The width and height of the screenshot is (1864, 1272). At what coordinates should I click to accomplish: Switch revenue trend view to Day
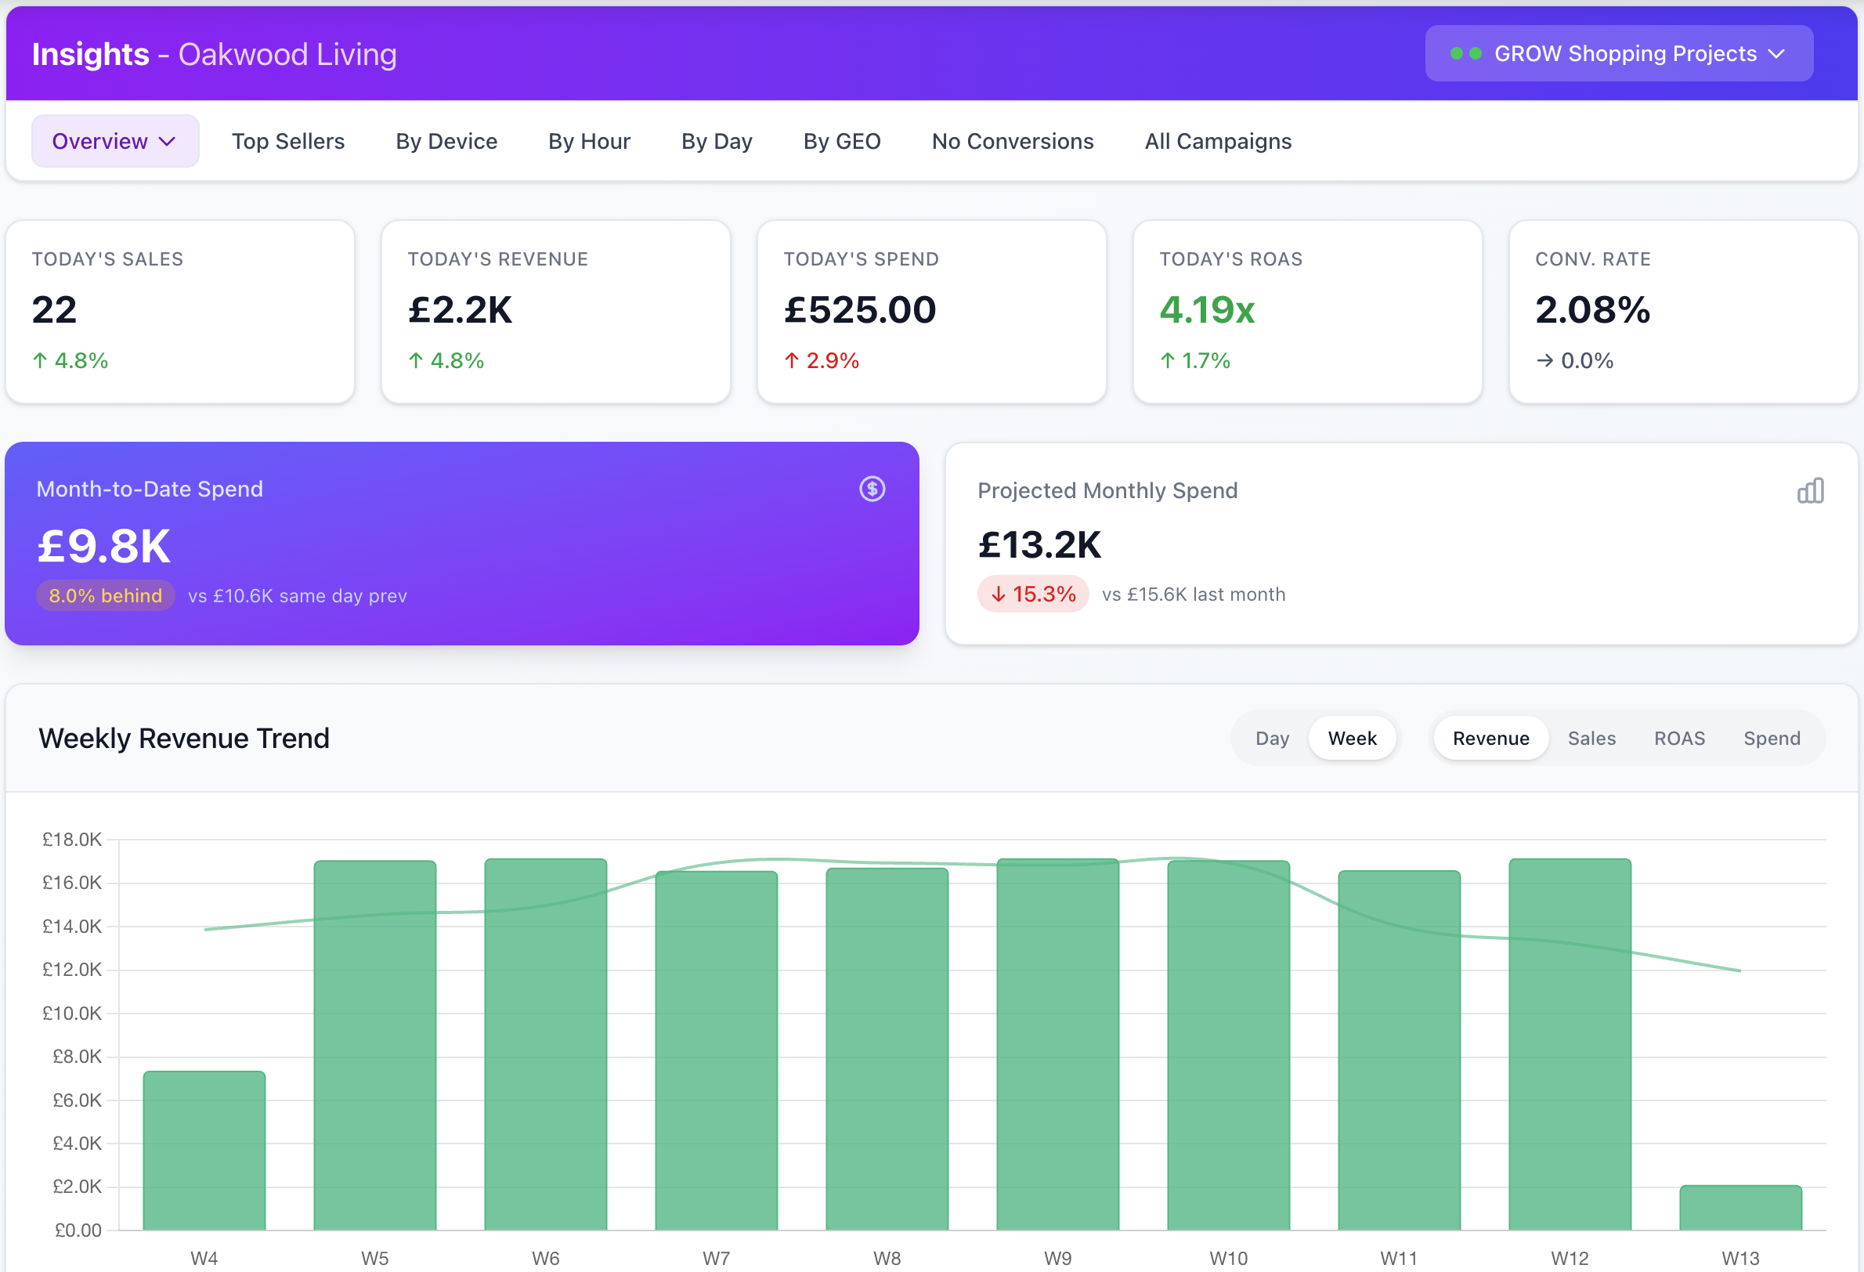[x=1271, y=738]
